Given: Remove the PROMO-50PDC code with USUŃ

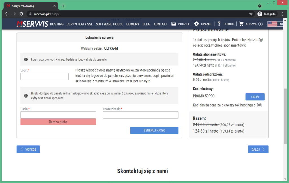Looking at the screenshot, I should [x=255, y=97].
